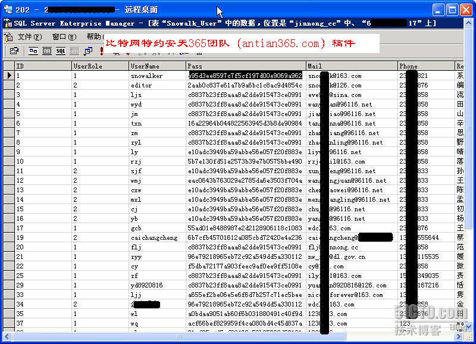Click the Show Diagram Pane toolbar icon
This screenshot has height=344, width=476.
pyautogui.click(x=33, y=51)
